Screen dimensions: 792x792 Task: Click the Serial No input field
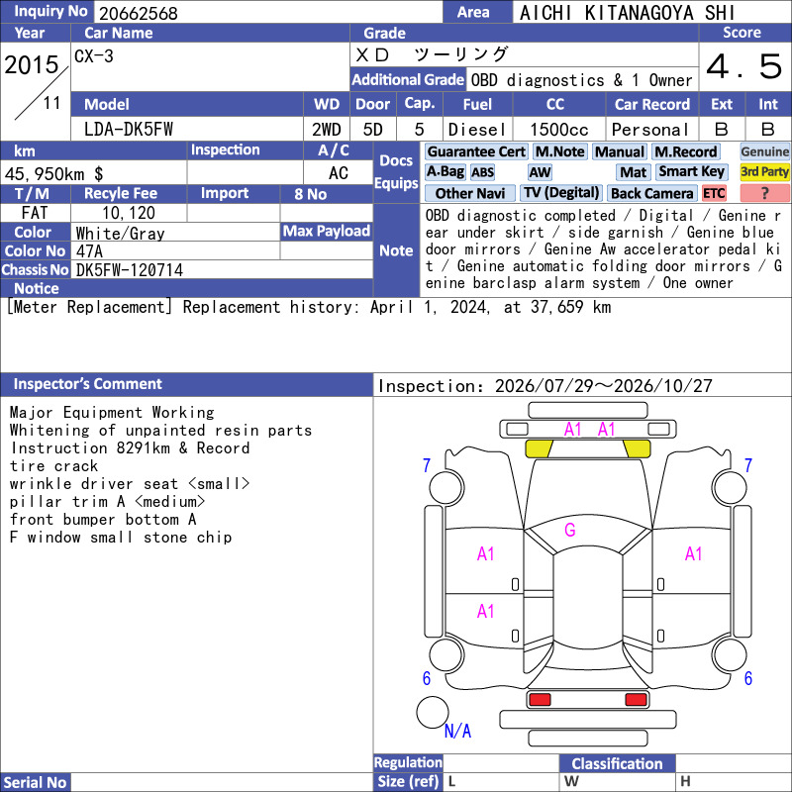pyautogui.click(x=222, y=782)
